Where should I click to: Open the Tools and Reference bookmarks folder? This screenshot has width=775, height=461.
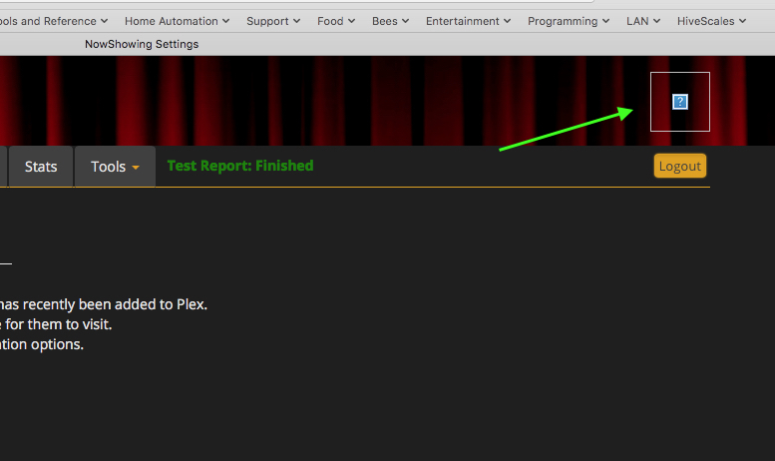(54, 21)
